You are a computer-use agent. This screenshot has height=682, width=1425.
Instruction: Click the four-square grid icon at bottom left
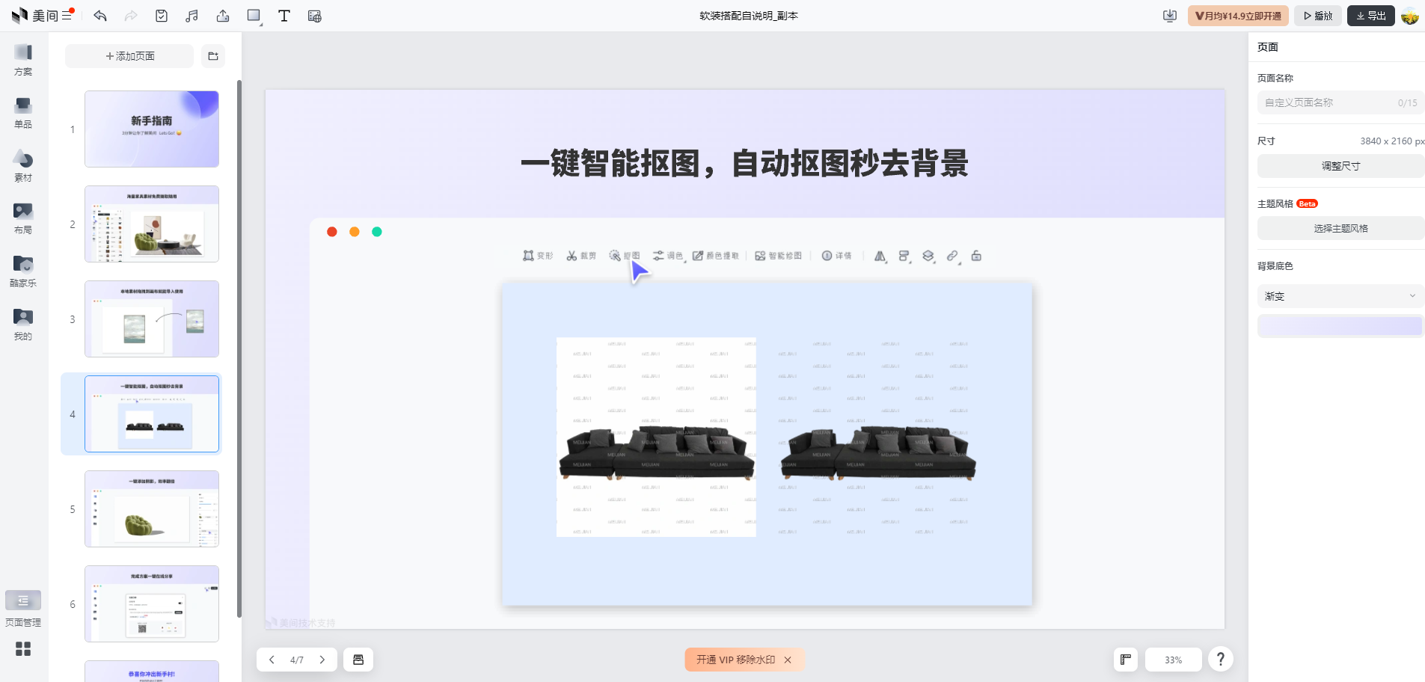[x=23, y=649]
